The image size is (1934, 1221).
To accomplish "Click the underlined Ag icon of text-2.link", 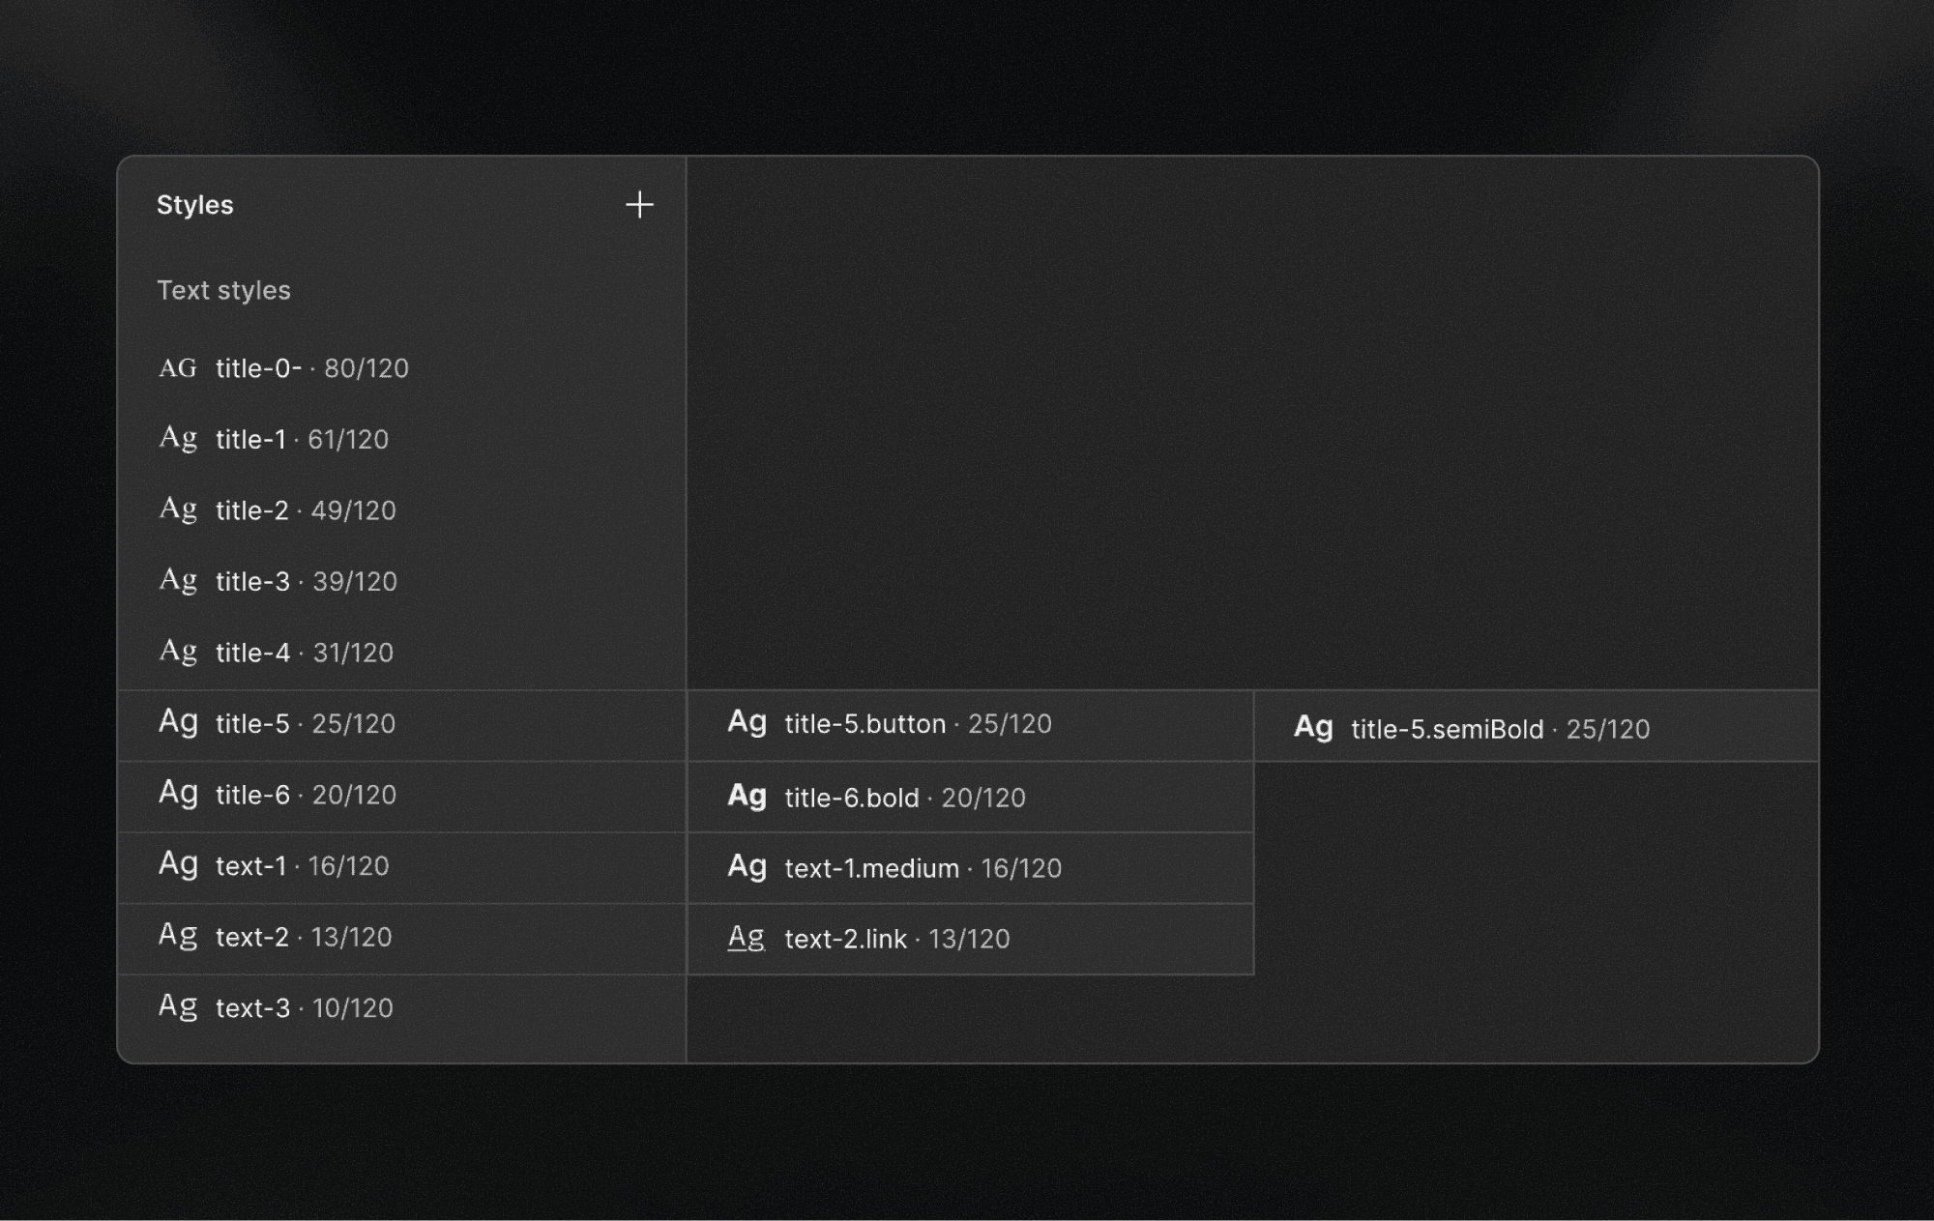I will point(745,938).
